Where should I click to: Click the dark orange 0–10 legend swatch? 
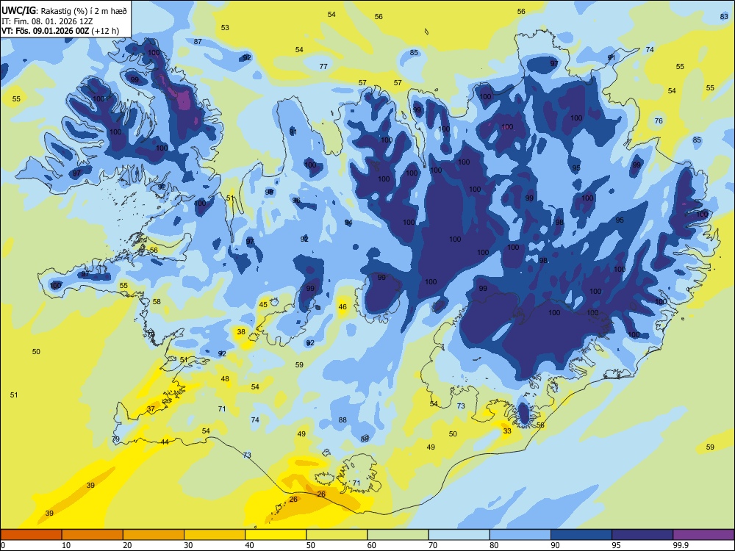click(31, 535)
